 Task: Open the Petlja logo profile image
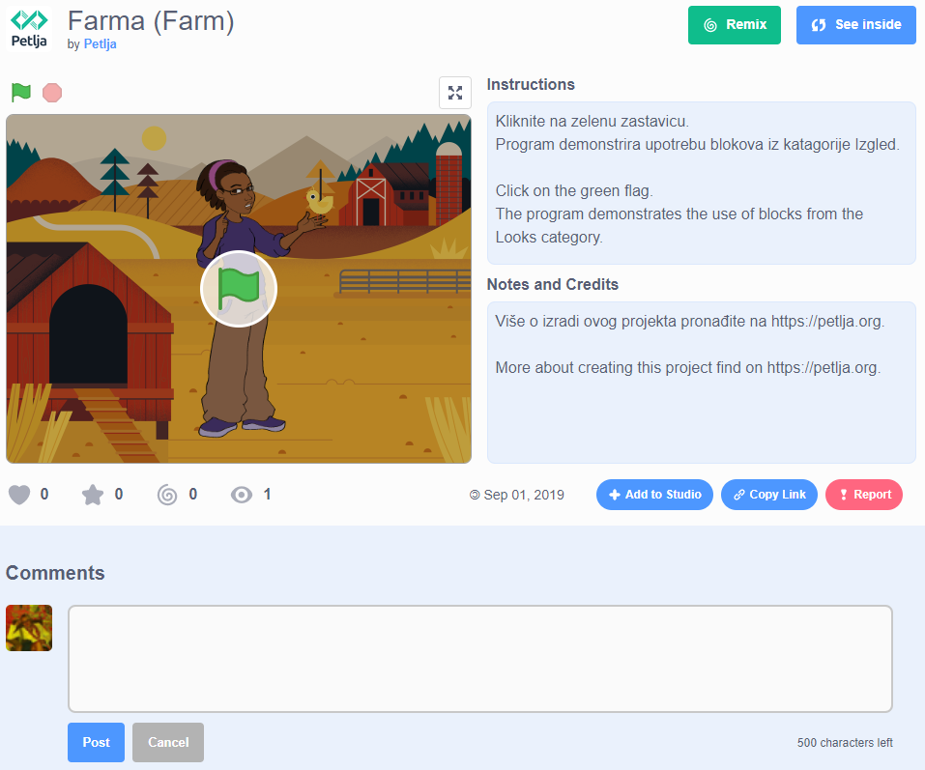coord(29,29)
